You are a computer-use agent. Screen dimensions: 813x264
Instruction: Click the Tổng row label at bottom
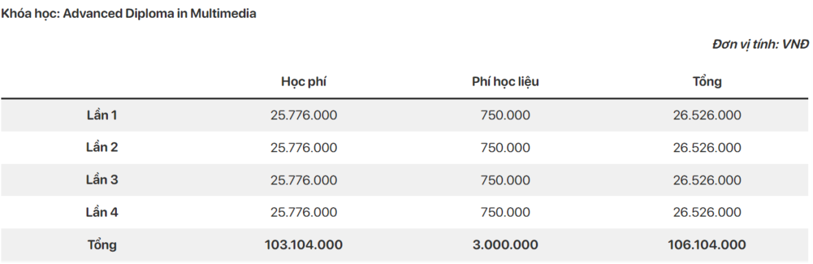[102, 245]
